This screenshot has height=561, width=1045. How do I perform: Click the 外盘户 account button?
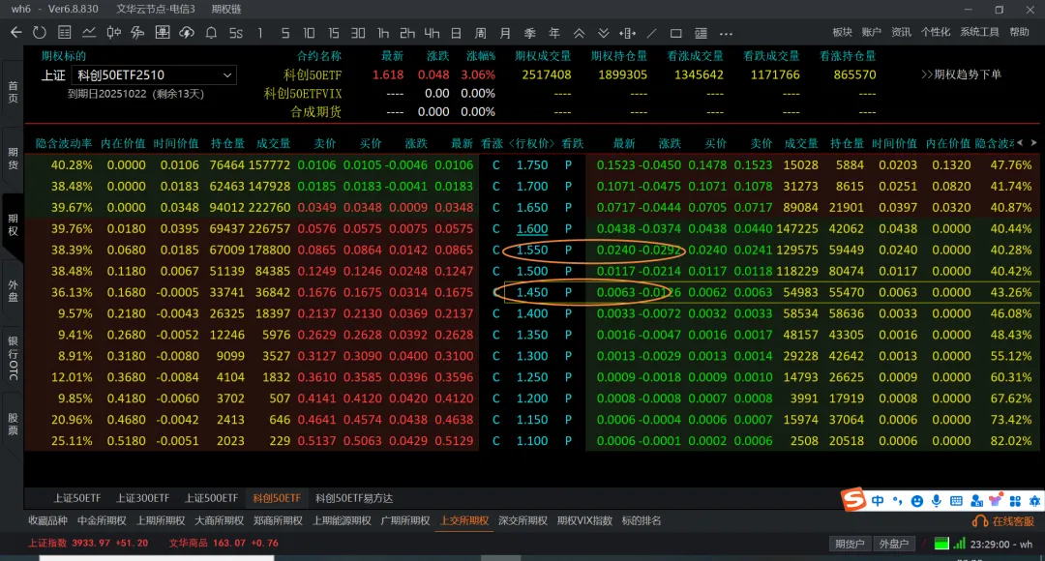[894, 544]
